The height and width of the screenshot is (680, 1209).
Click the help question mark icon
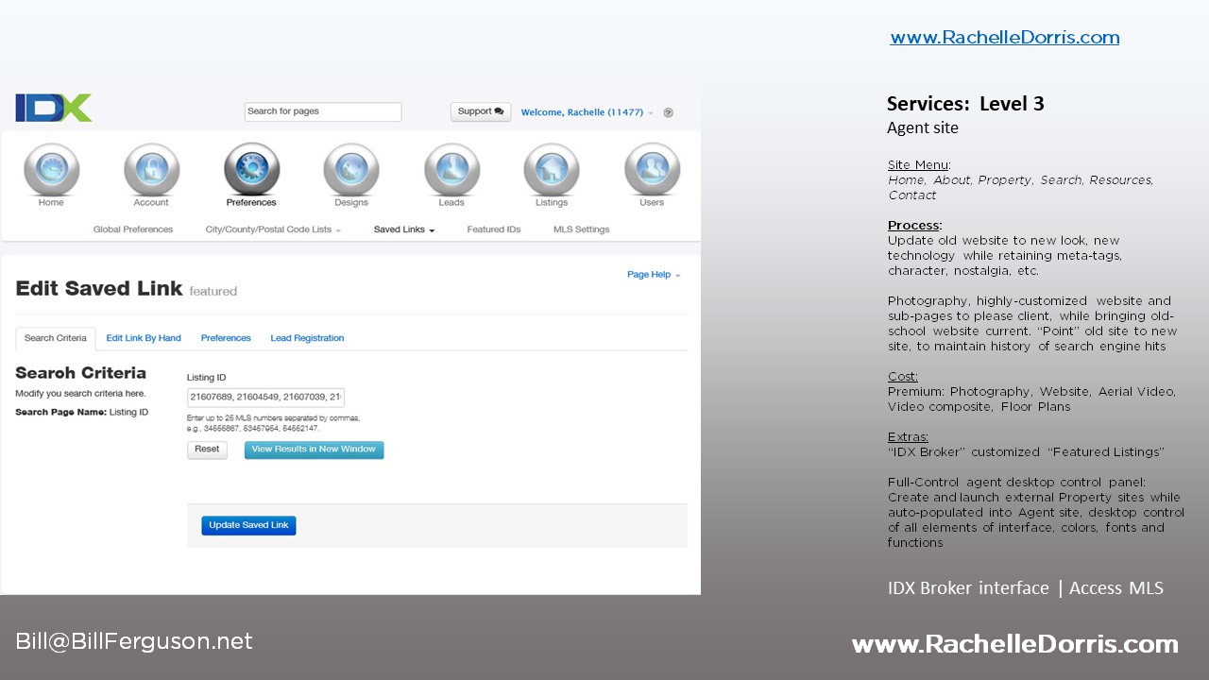668,112
